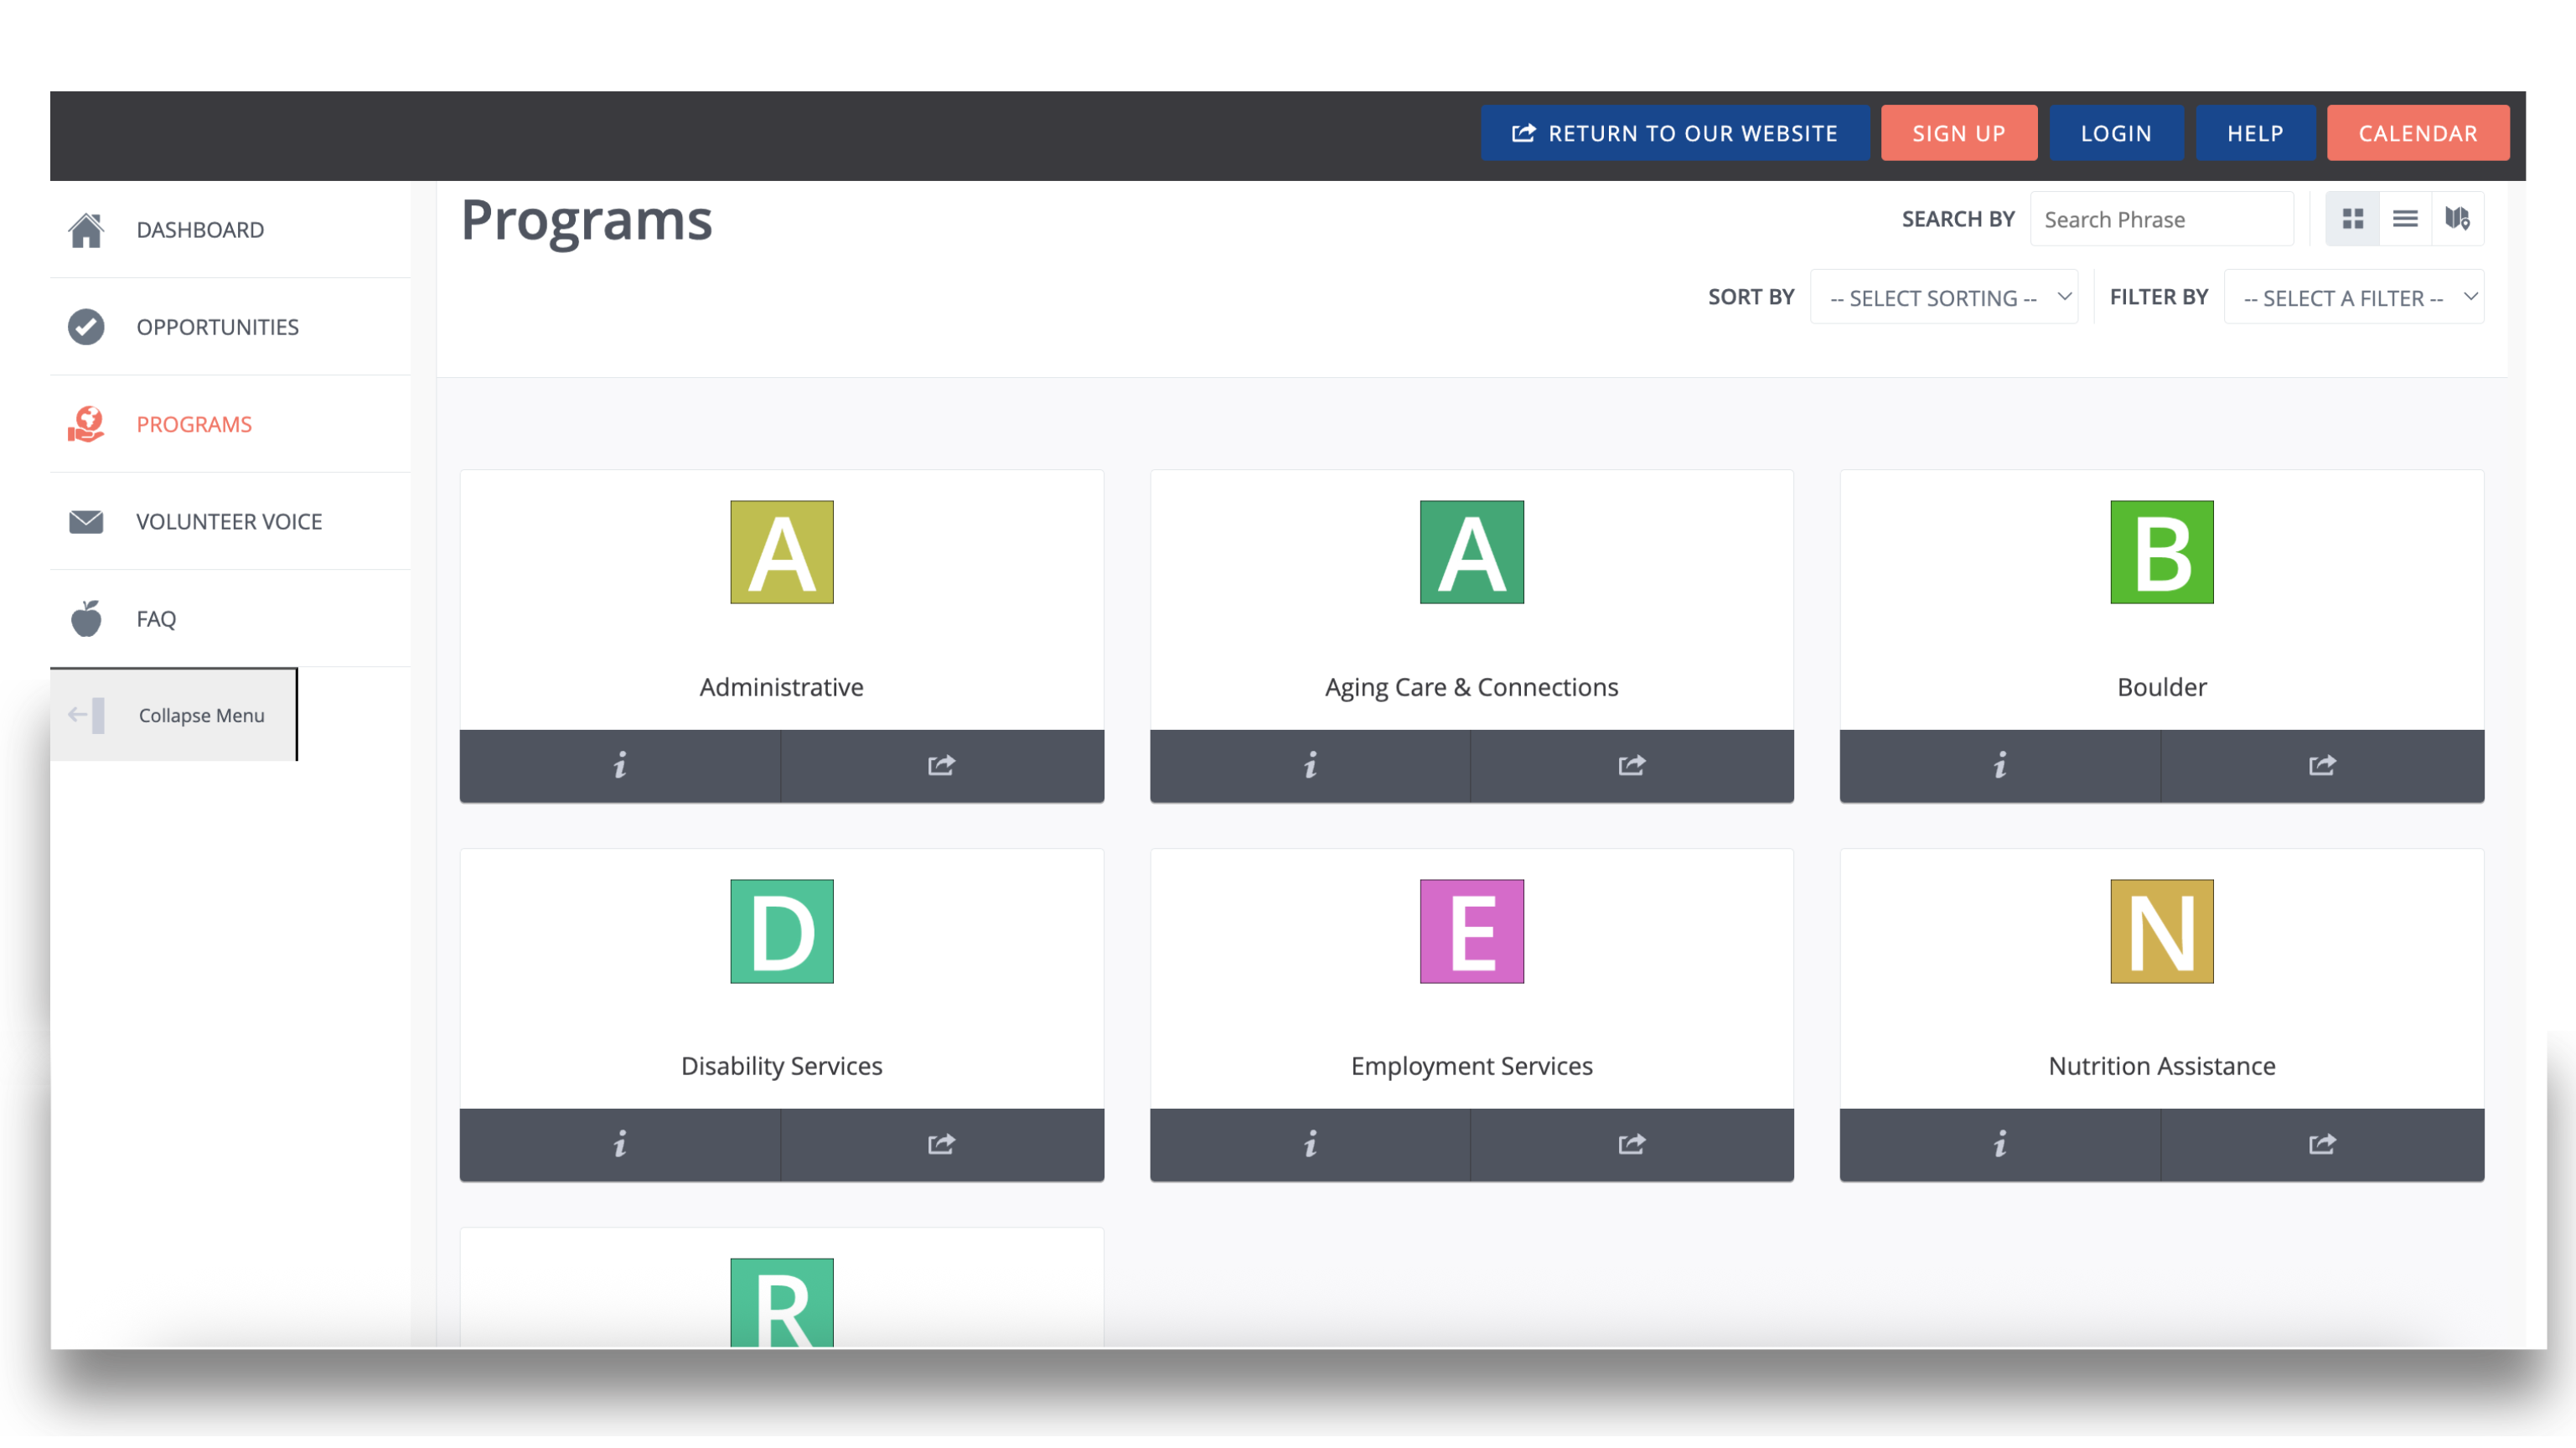The image size is (2576, 1448).
Task: Switch to map view layout
Action: [x=2457, y=219]
